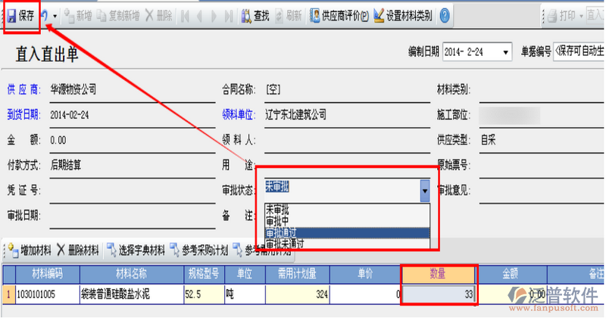Expand the 编制日期 date dropdown
This screenshot has width=606, height=320.
pyautogui.click(x=504, y=52)
